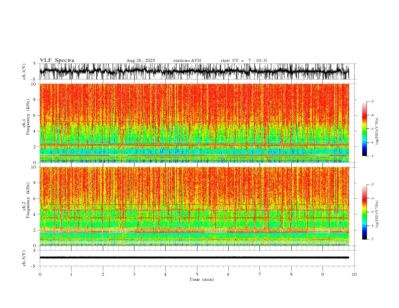Select the "ch.1(V)" axis label
Viewport: 399px width, 308px height.
24,71
